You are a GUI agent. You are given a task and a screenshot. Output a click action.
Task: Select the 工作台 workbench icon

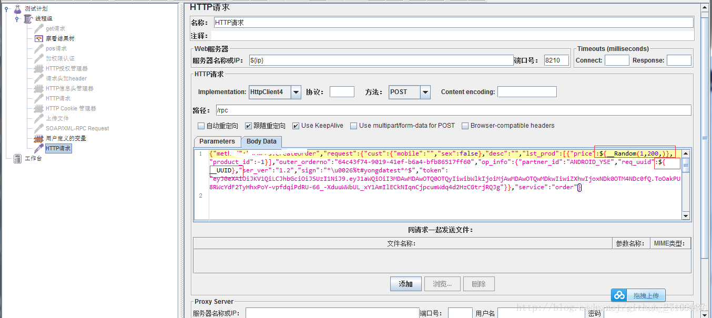17,158
